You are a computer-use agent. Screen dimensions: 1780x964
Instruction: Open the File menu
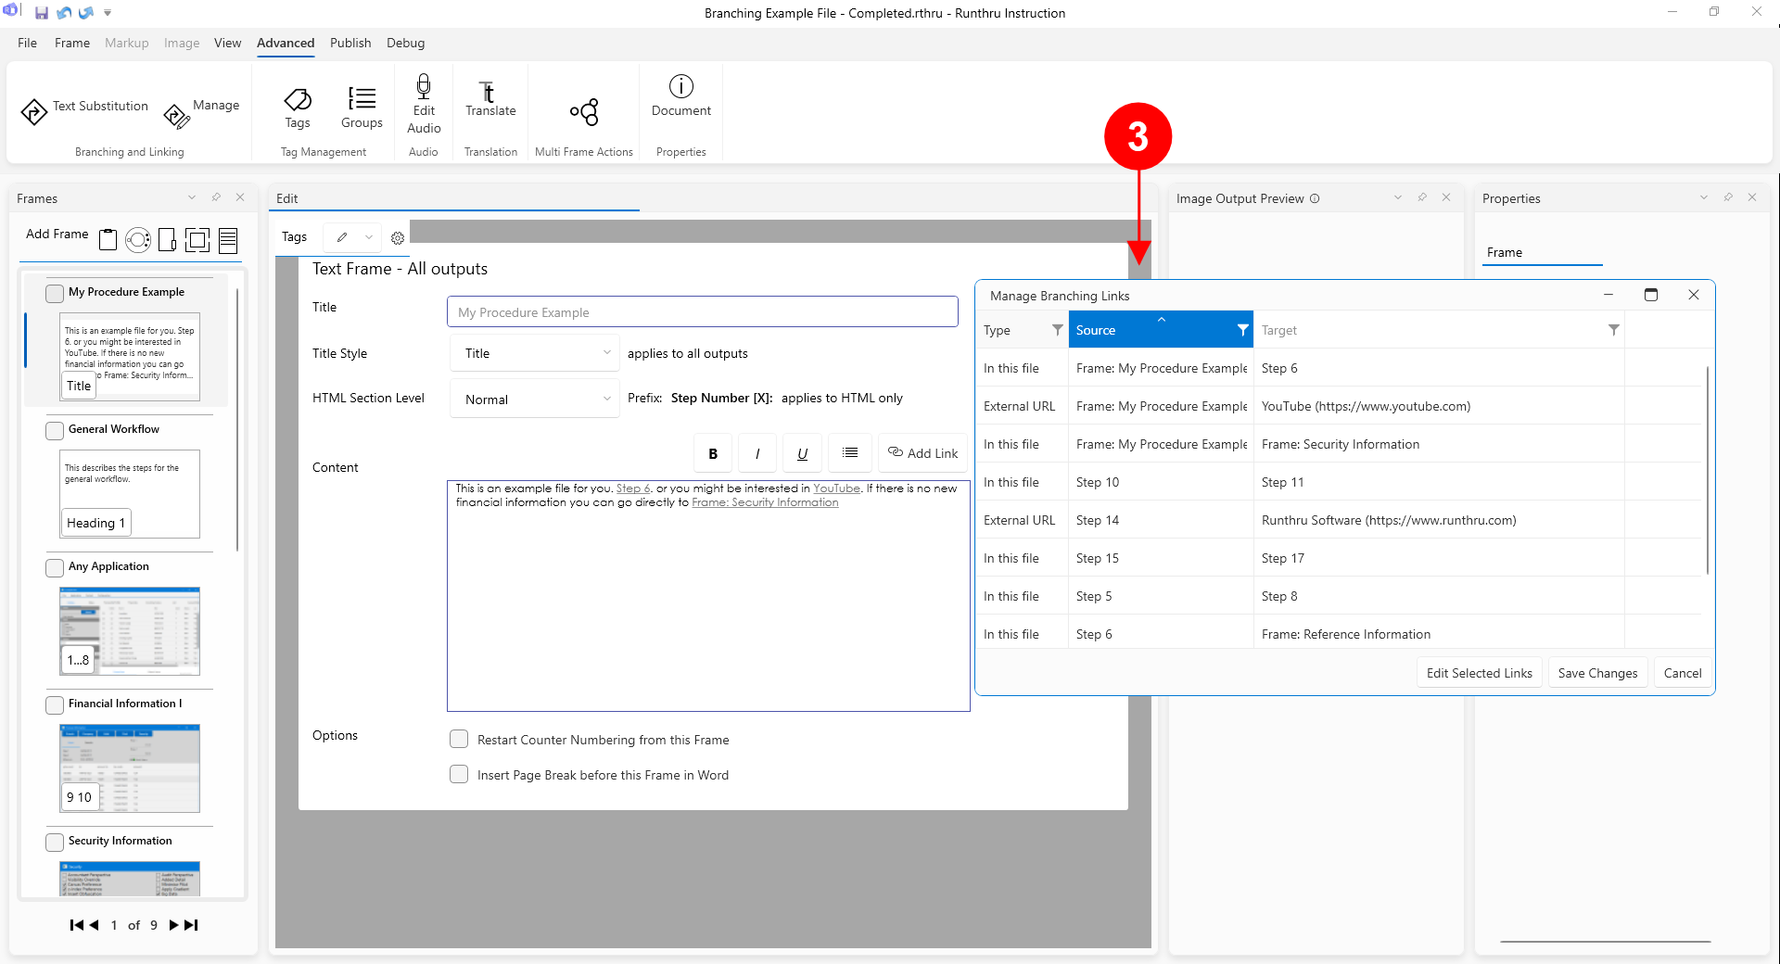pyautogui.click(x=27, y=43)
